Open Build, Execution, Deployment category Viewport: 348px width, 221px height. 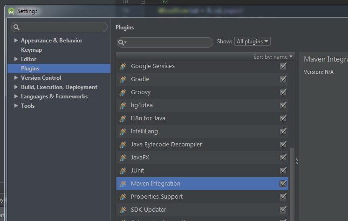tap(59, 87)
